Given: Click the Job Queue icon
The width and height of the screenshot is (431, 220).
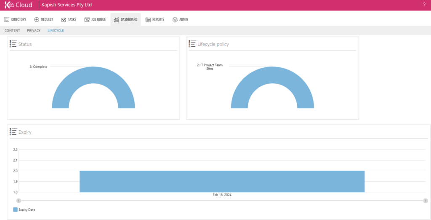Looking at the screenshot, I should (x=87, y=19).
